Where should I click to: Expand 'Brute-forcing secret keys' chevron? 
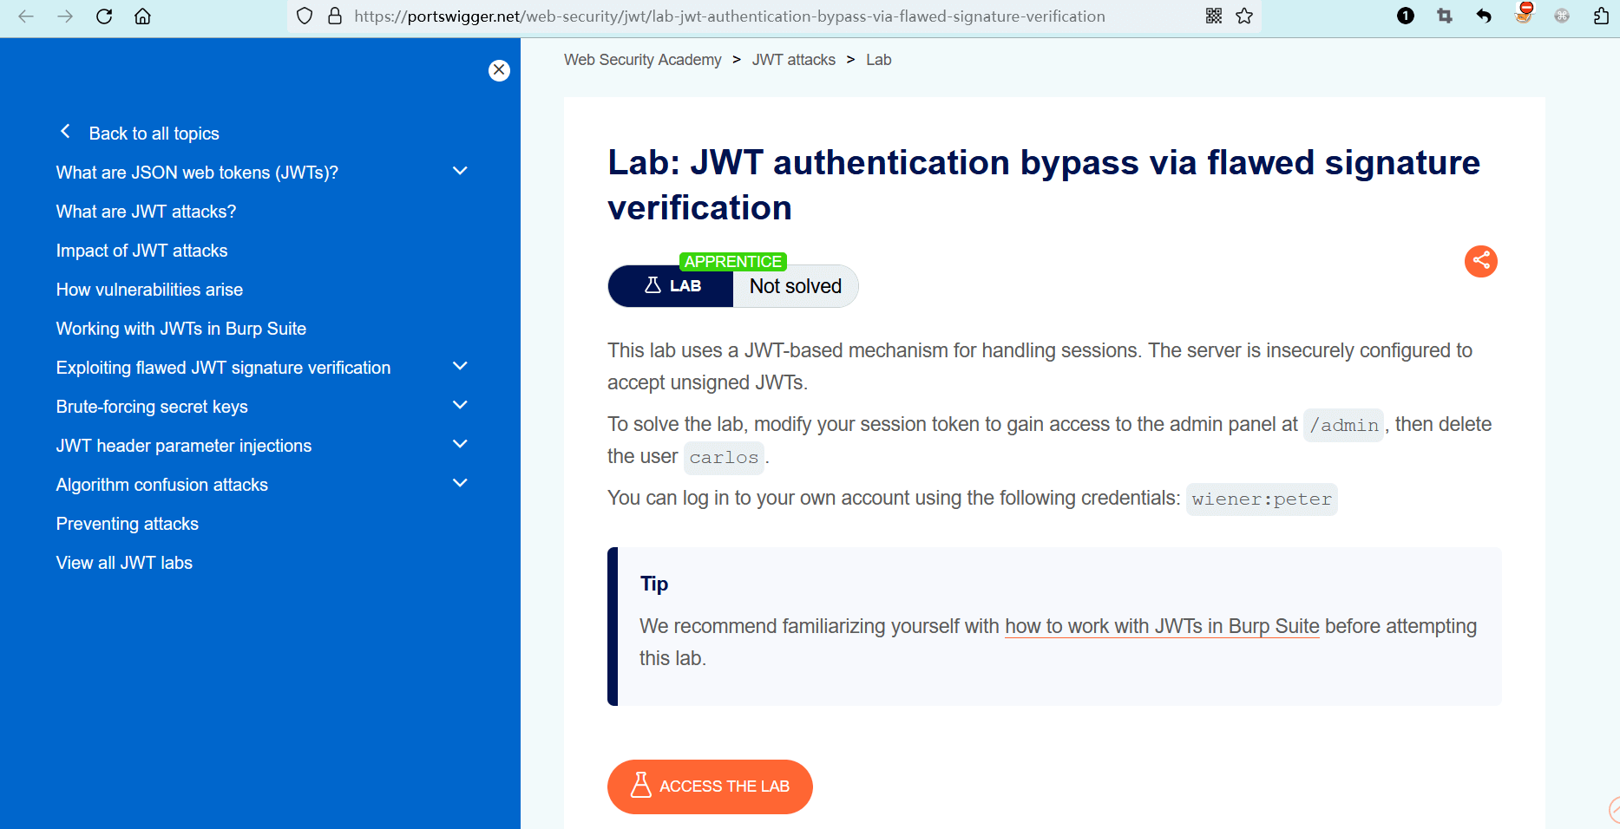coord(461,405)
